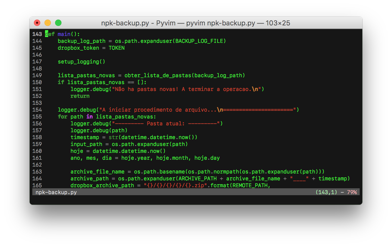Click 'REMOTE_PATH' on line 165
This screenshot has height=247, width=392.
tap(250, 185)
